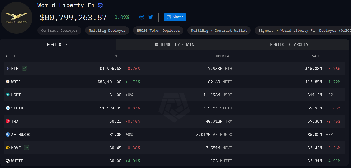Select the Portfolio tab
This screenshot has width=351, height=168.
57,44
